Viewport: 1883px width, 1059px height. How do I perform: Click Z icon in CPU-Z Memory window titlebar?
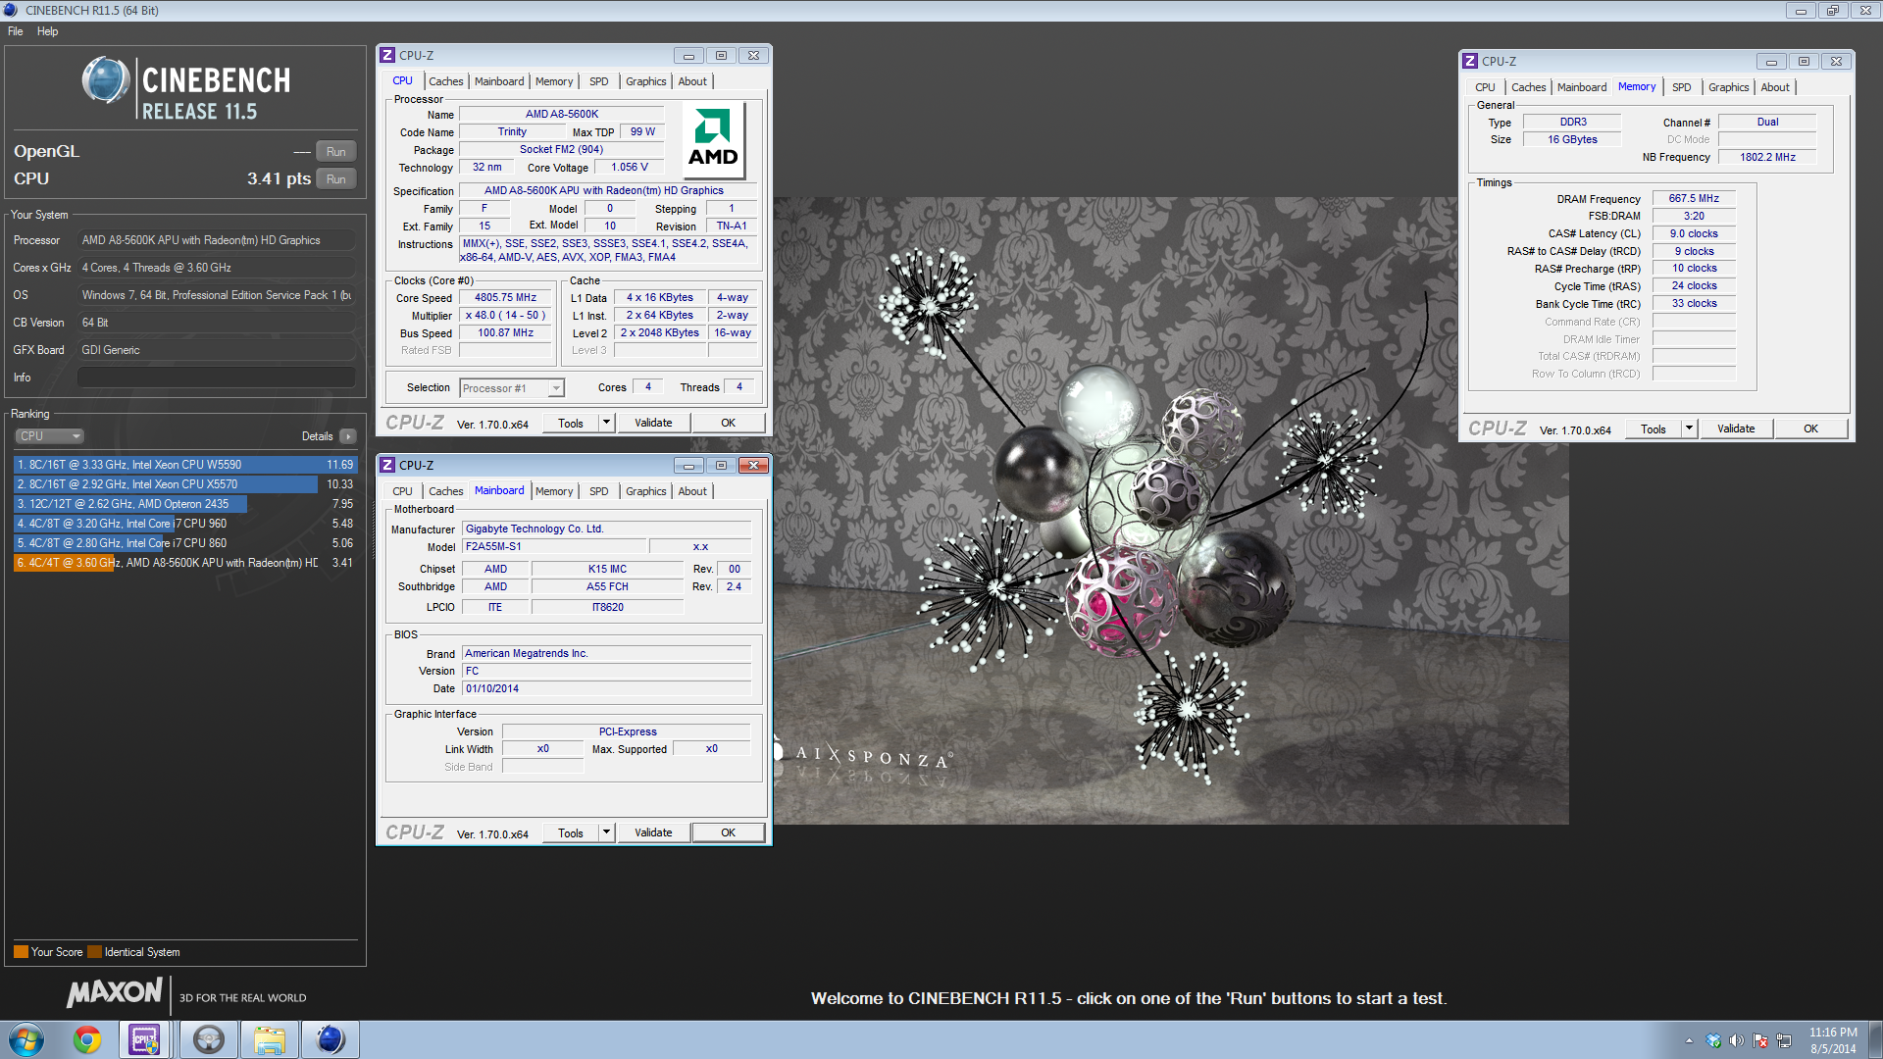pyautogui.click(x=1470, y=62)
